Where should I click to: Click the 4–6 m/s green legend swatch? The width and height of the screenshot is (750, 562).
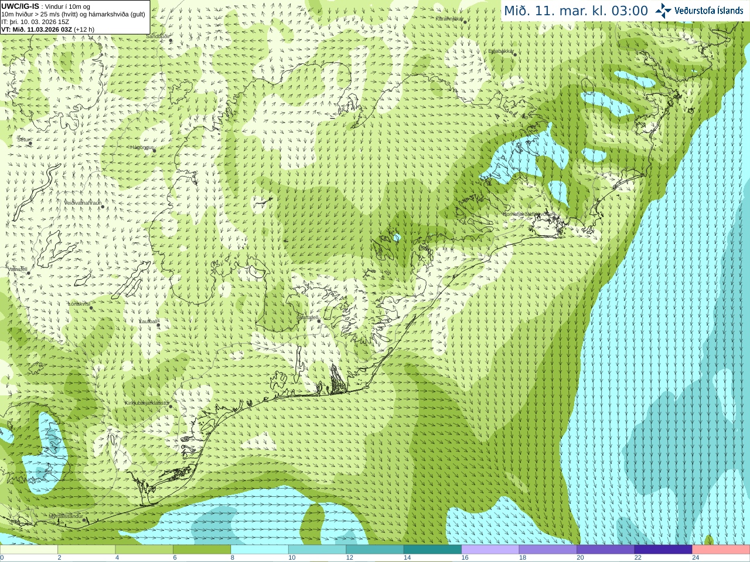tap(144, 550)
